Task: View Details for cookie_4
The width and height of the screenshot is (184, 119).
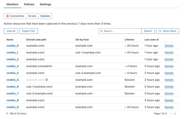Action: (x=169, y=73)
